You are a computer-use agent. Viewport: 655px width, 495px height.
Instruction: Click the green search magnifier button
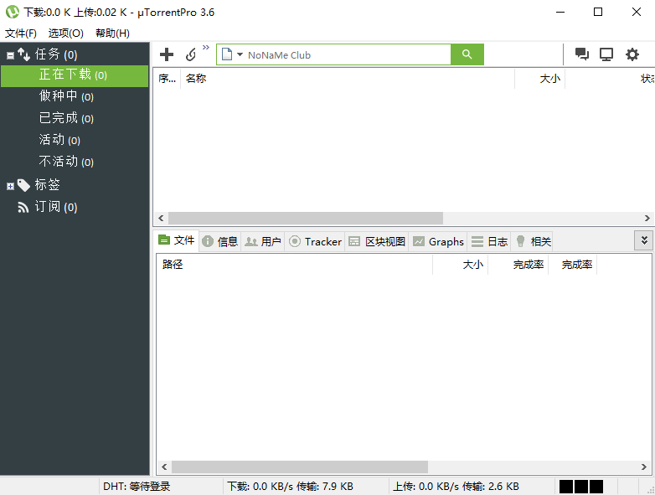coord(467,54)
